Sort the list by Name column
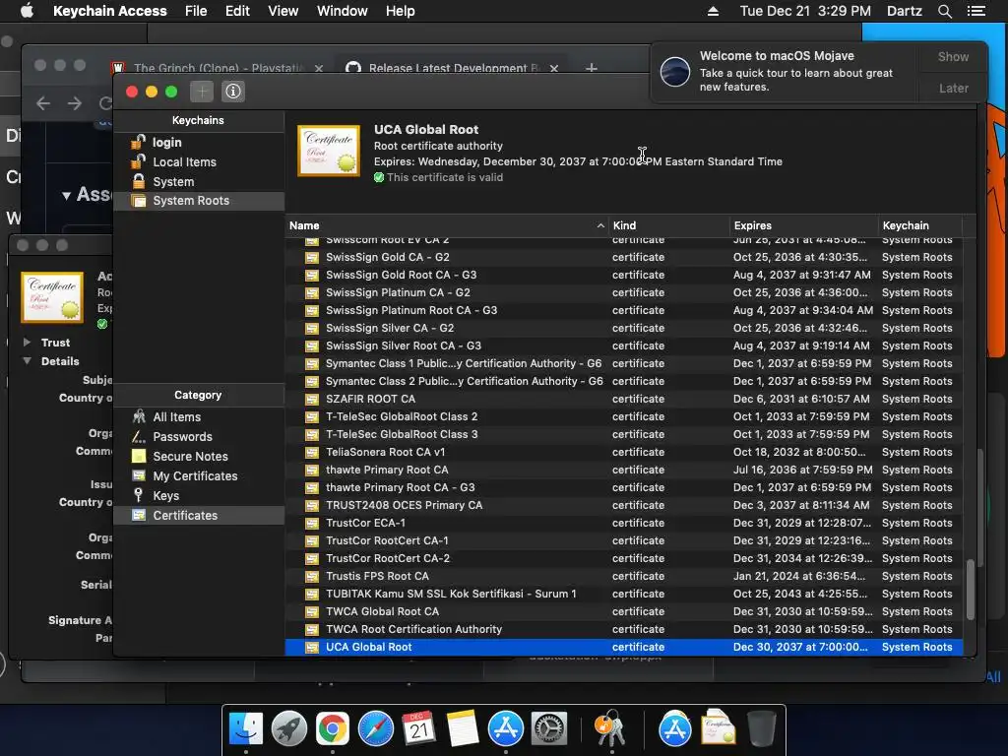1008x756 pixels. coord(446,225)
